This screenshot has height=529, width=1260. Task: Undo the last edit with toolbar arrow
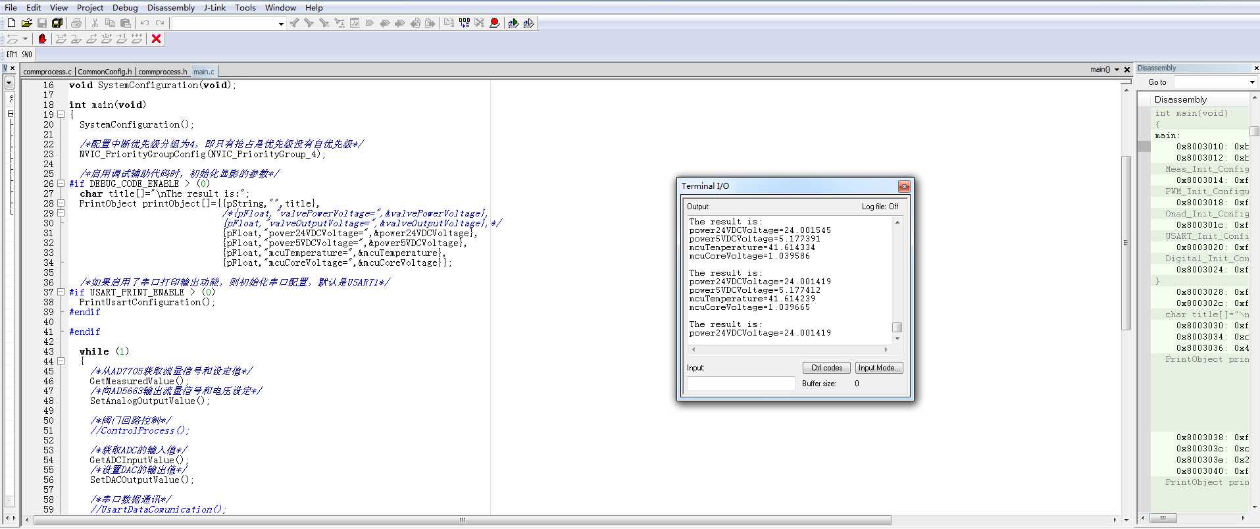[144, 23]
